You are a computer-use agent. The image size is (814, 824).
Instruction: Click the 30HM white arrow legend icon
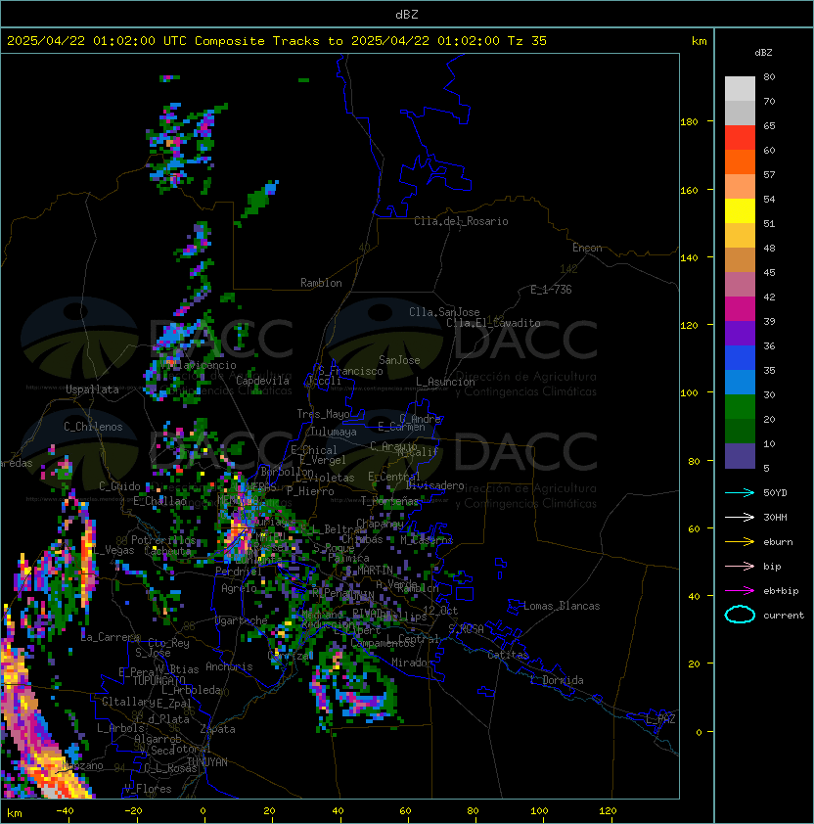[x=740, y=517]
